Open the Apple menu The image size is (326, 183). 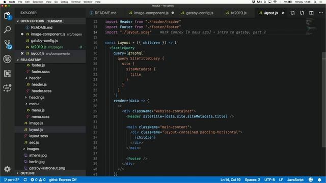pos(5,2)
